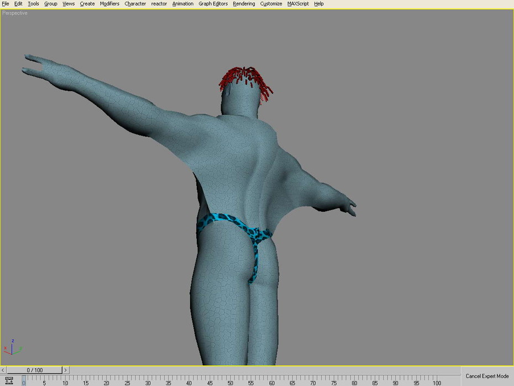Click frame 10 on the timeline
Viewport: 514px width, 386px height.
(x=65, y=383)
